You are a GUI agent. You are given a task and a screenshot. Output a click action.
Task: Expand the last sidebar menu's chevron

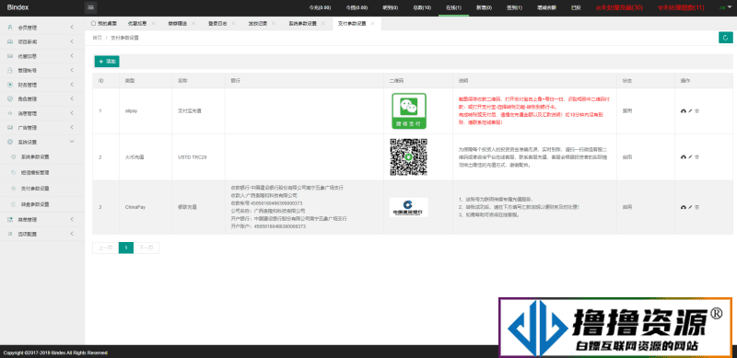72,234
